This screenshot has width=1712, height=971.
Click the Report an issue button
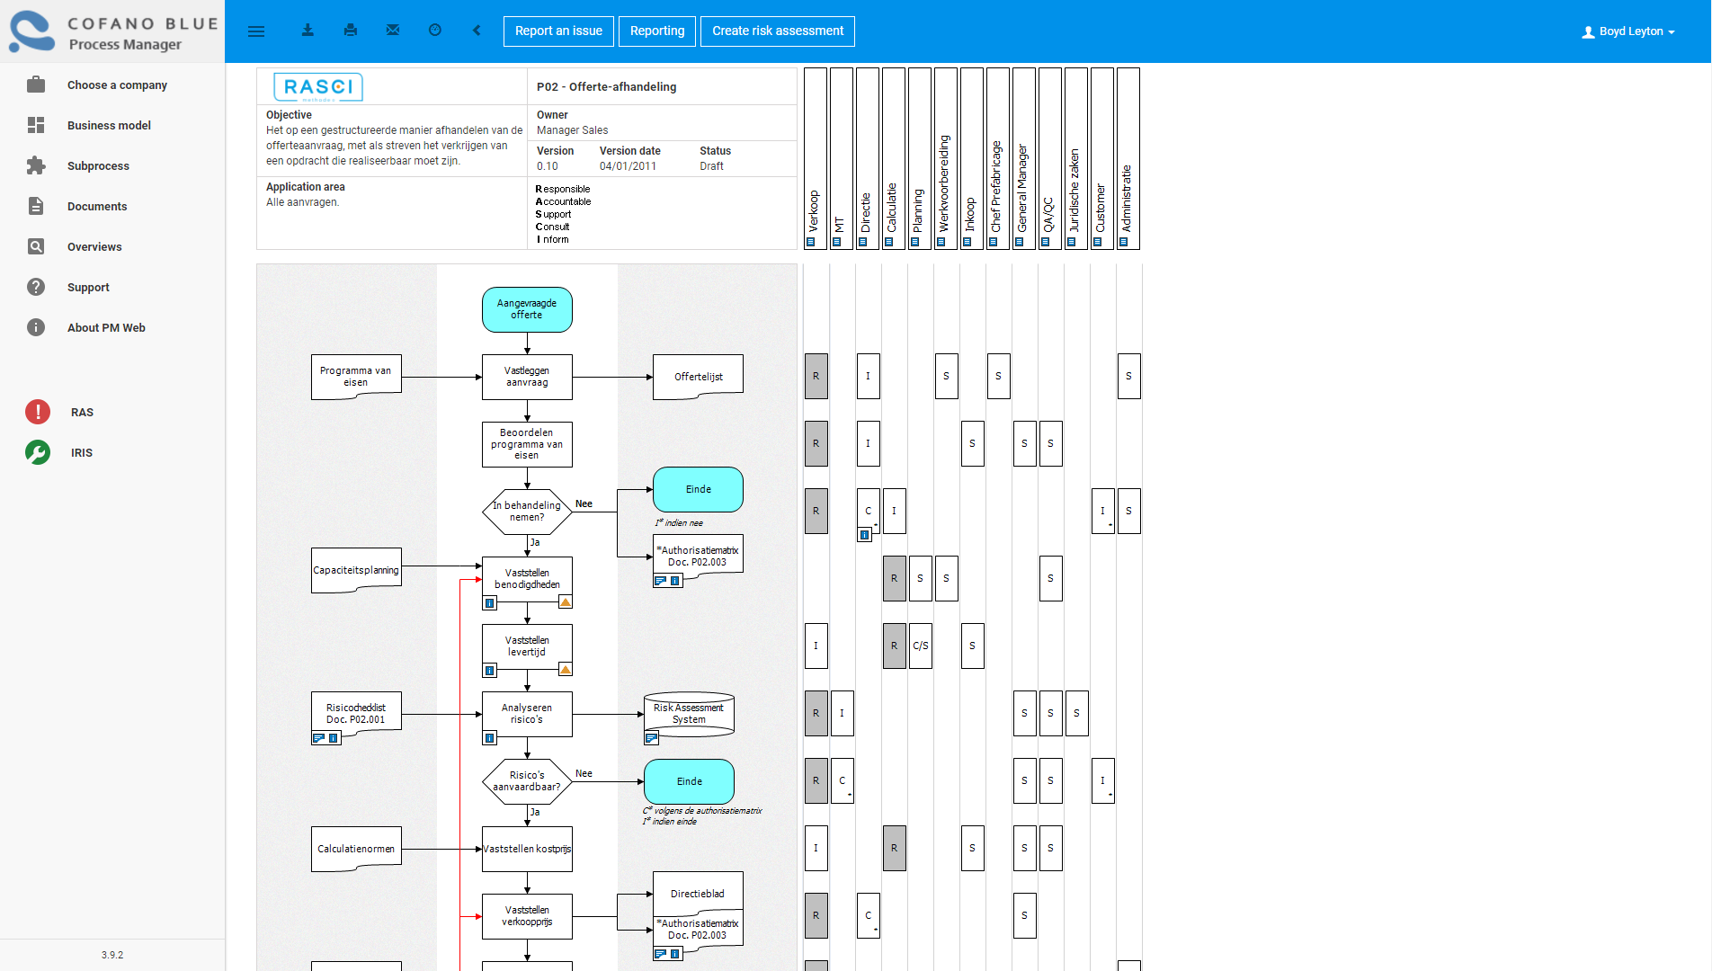tap(558, 31)
